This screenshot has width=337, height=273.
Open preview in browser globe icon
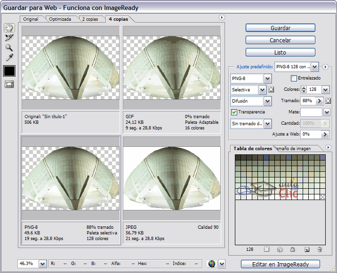point(212,264)
